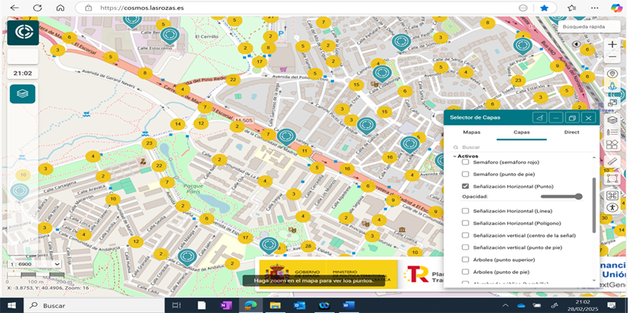This screenshot has width=628, height=313.
Task: Collapse the Activos layer group
Action: tap(455, 156)
